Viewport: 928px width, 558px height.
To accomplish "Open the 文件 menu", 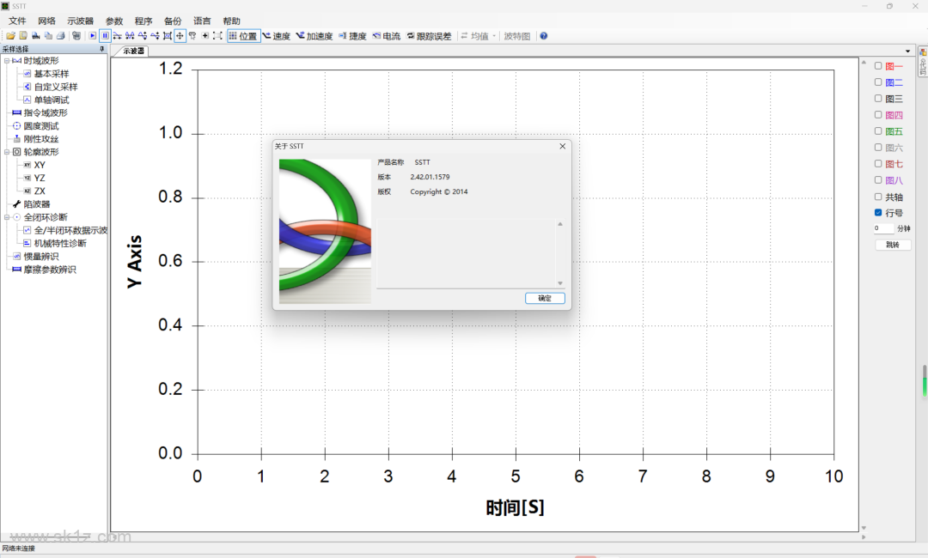I will coord(17,21).
